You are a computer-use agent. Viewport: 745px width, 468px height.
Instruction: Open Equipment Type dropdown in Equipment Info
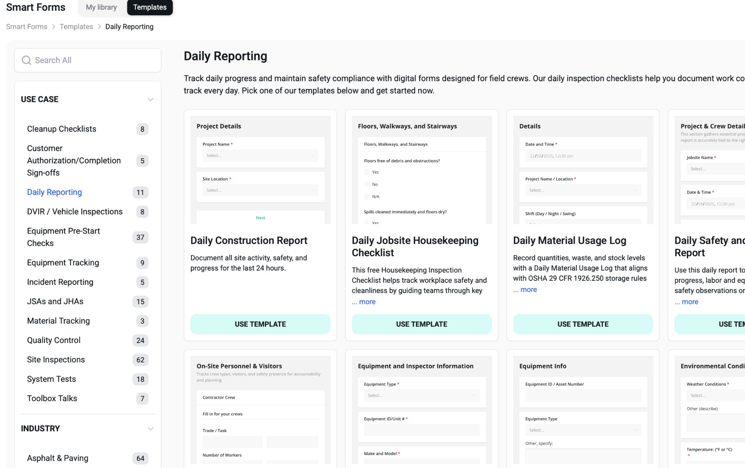[x=583, y=430]
